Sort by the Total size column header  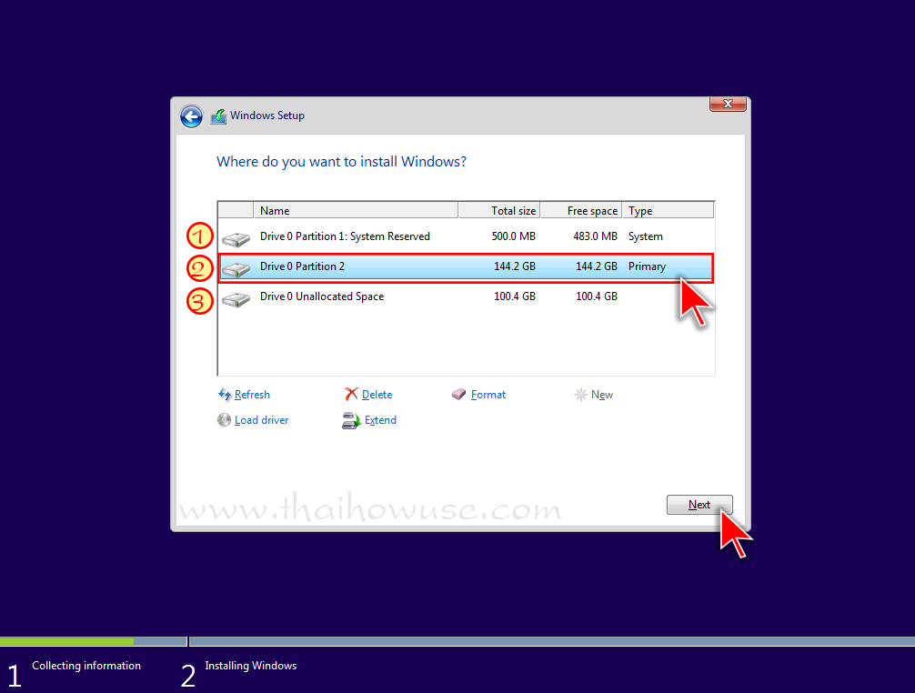point(499,211)
